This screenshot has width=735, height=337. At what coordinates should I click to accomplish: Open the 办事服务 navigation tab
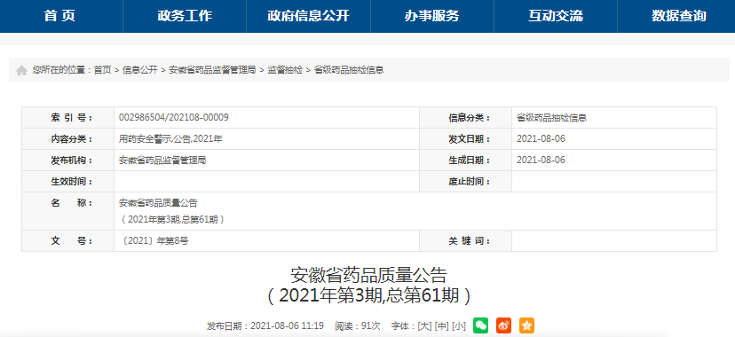coord(432,16)
